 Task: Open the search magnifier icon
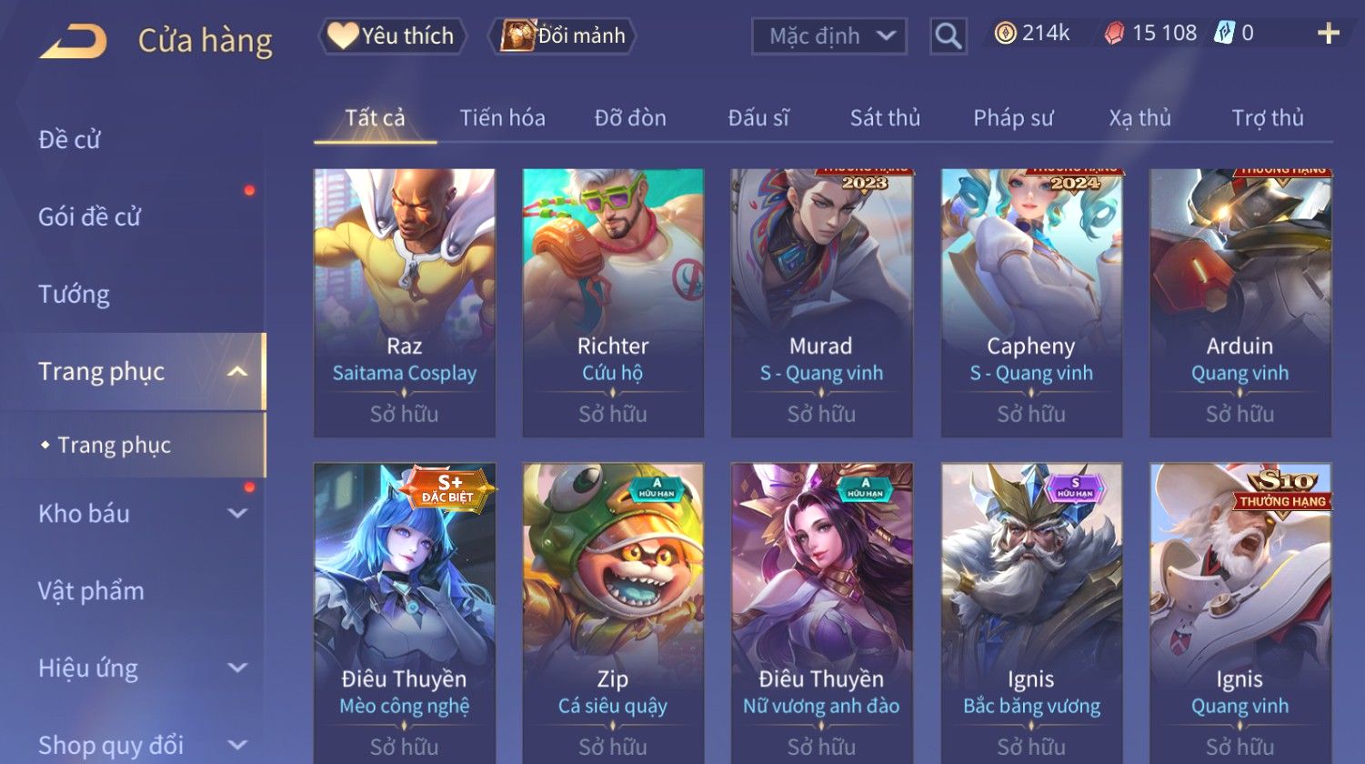tap(948, 36)
